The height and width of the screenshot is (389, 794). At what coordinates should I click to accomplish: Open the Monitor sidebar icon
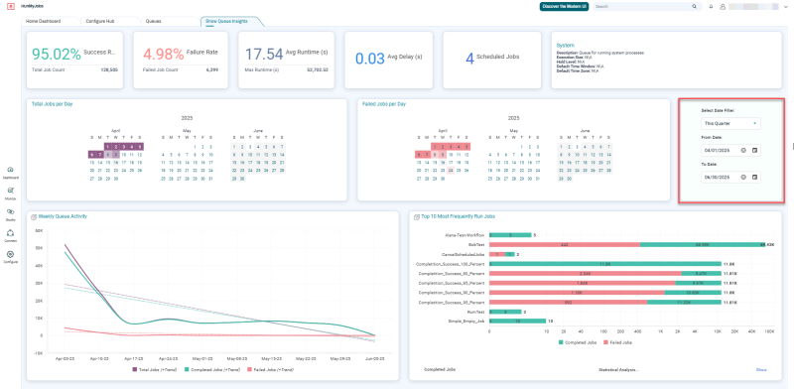(11, 191)
